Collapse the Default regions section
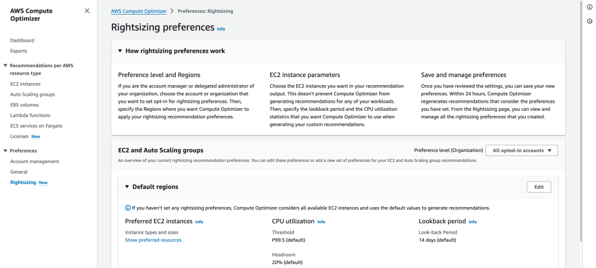This screenshot has height=268, width=596. pos(127,187)
